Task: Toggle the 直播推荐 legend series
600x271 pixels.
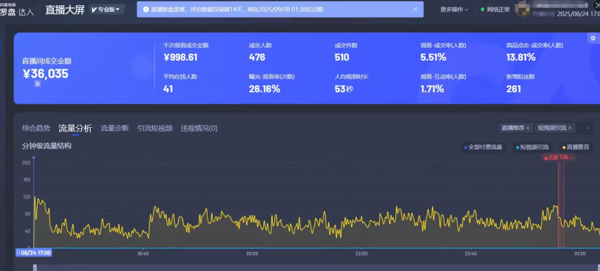Action: tap(576, 147)
